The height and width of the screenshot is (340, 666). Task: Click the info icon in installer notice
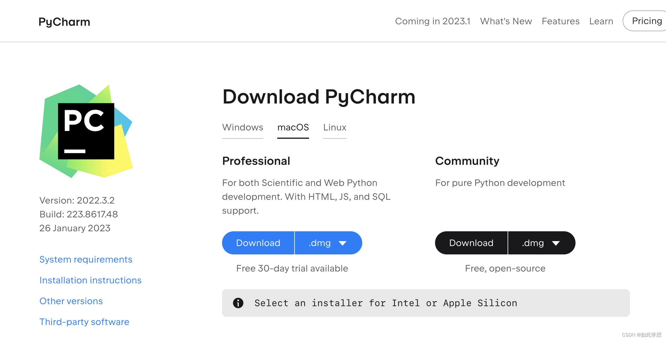[238, 303]
